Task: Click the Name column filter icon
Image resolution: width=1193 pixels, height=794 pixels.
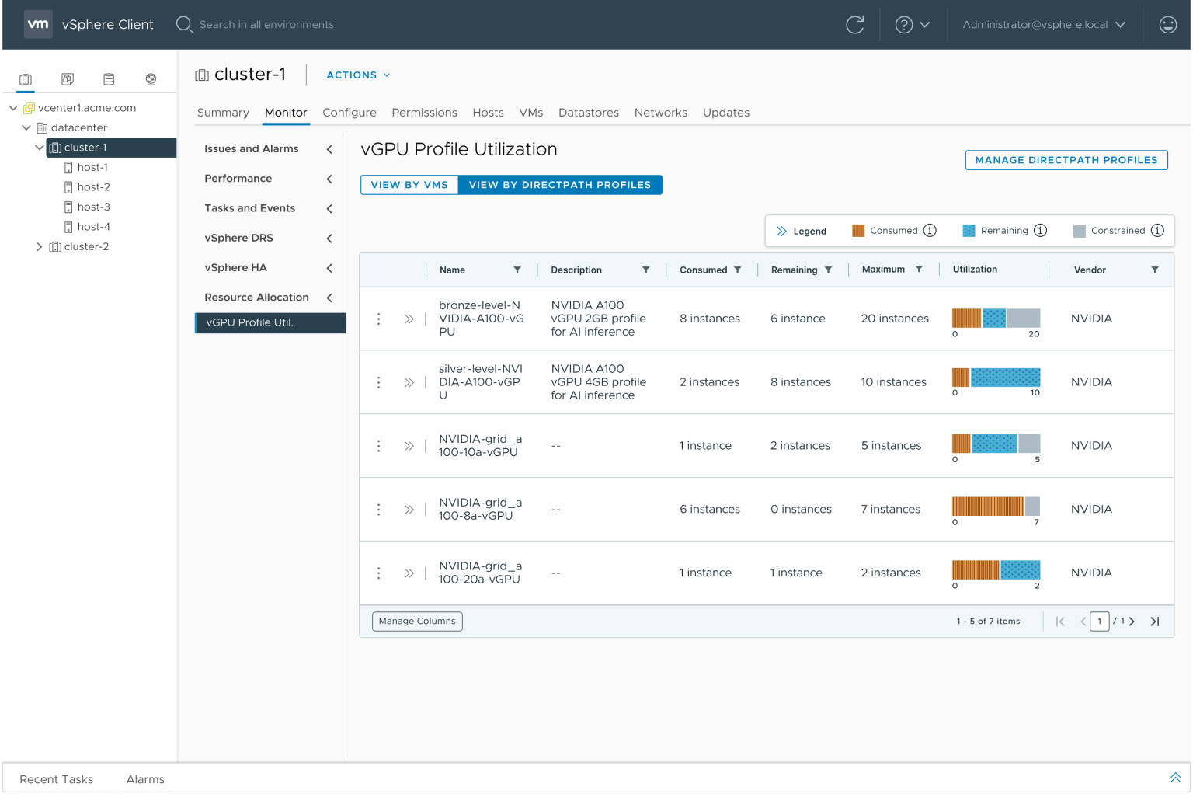Action: point(517,270)
